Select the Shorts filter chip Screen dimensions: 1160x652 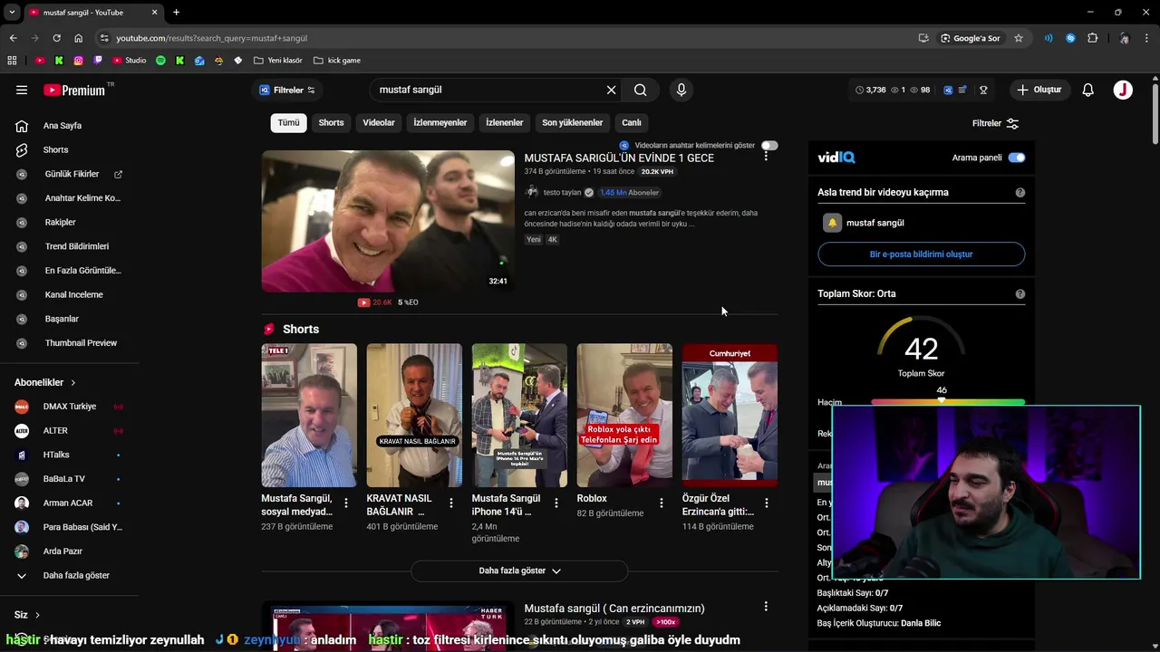point(331,122)
